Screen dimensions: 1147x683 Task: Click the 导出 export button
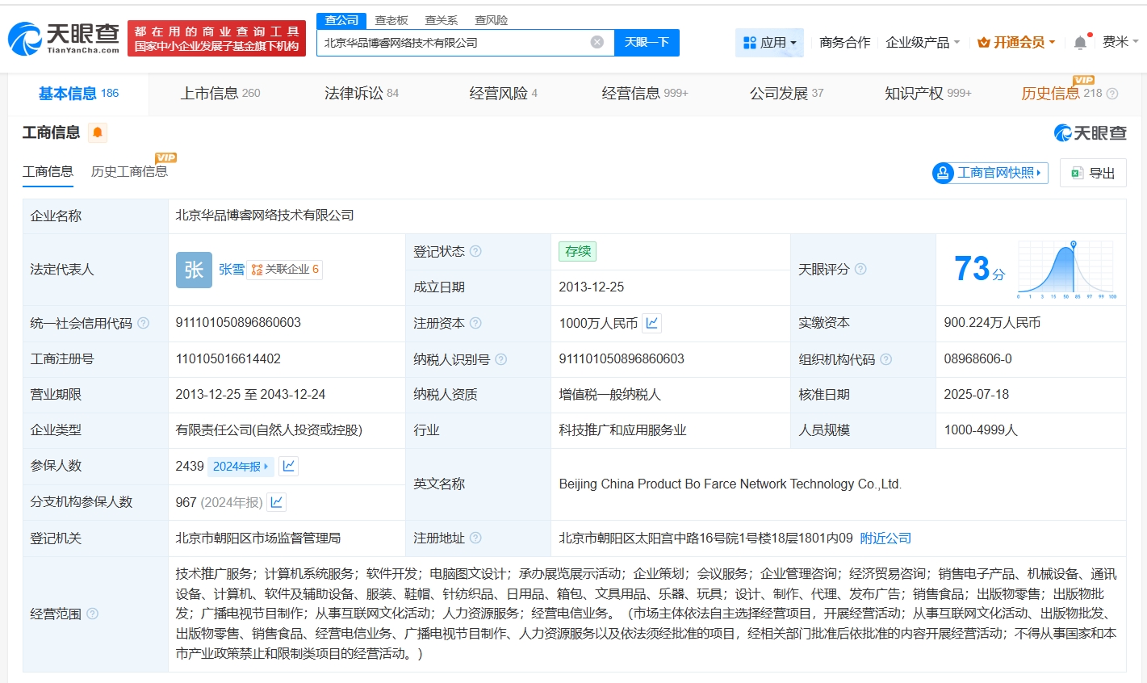(x=1093, y=173)
